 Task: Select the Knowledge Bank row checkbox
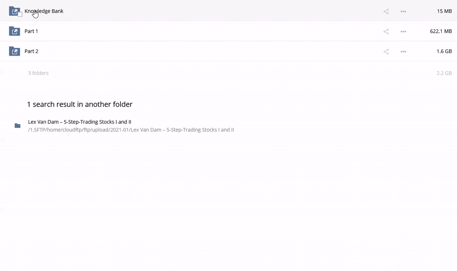point(20,15)
